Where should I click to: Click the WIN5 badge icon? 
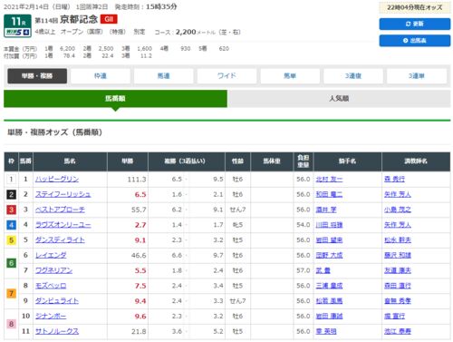click(17, 33)
